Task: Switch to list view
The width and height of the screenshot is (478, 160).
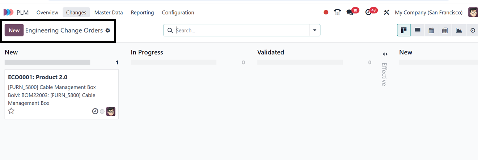Action: [x=418, y=30]
